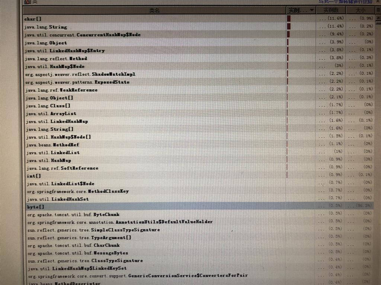Select the java.util.HashMap row
The width and height of the screenshot is (381, 285).
(x=199, y=160)
